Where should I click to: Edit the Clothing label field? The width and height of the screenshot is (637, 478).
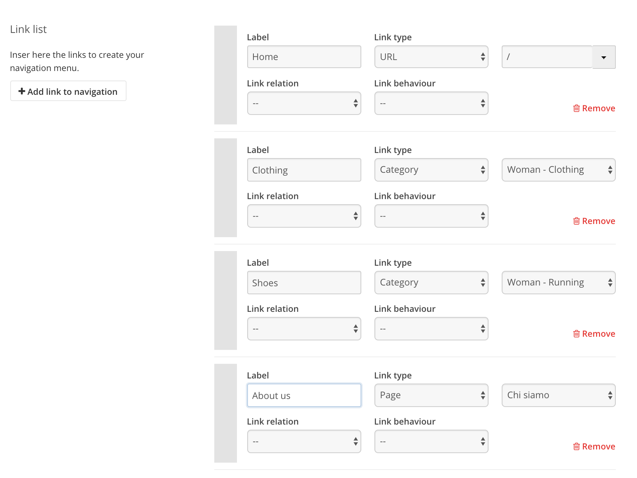click(304, 170)
